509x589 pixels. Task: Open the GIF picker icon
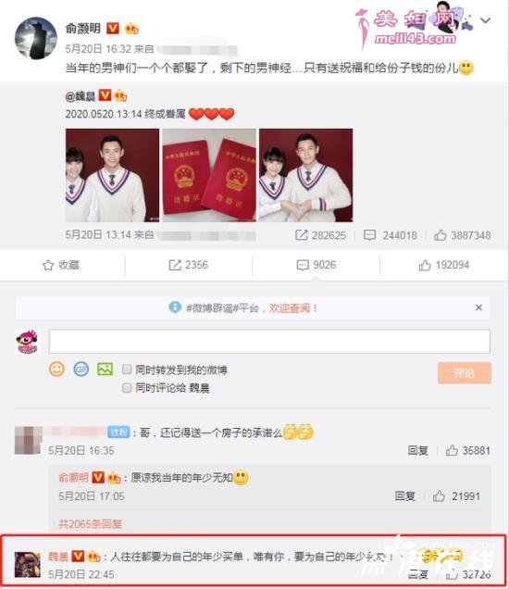[81, 370]
